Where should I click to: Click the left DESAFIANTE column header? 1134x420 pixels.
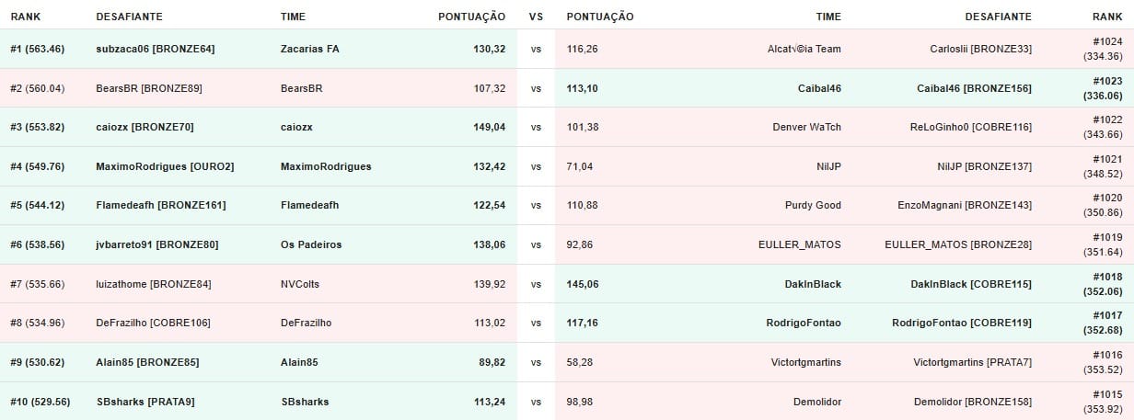[x=129, y=17]
